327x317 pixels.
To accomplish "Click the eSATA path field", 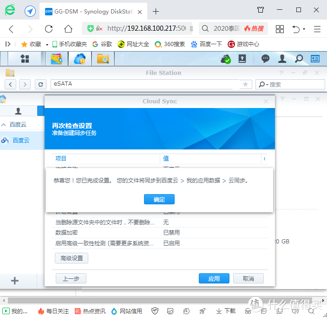I will coord(145,84).
